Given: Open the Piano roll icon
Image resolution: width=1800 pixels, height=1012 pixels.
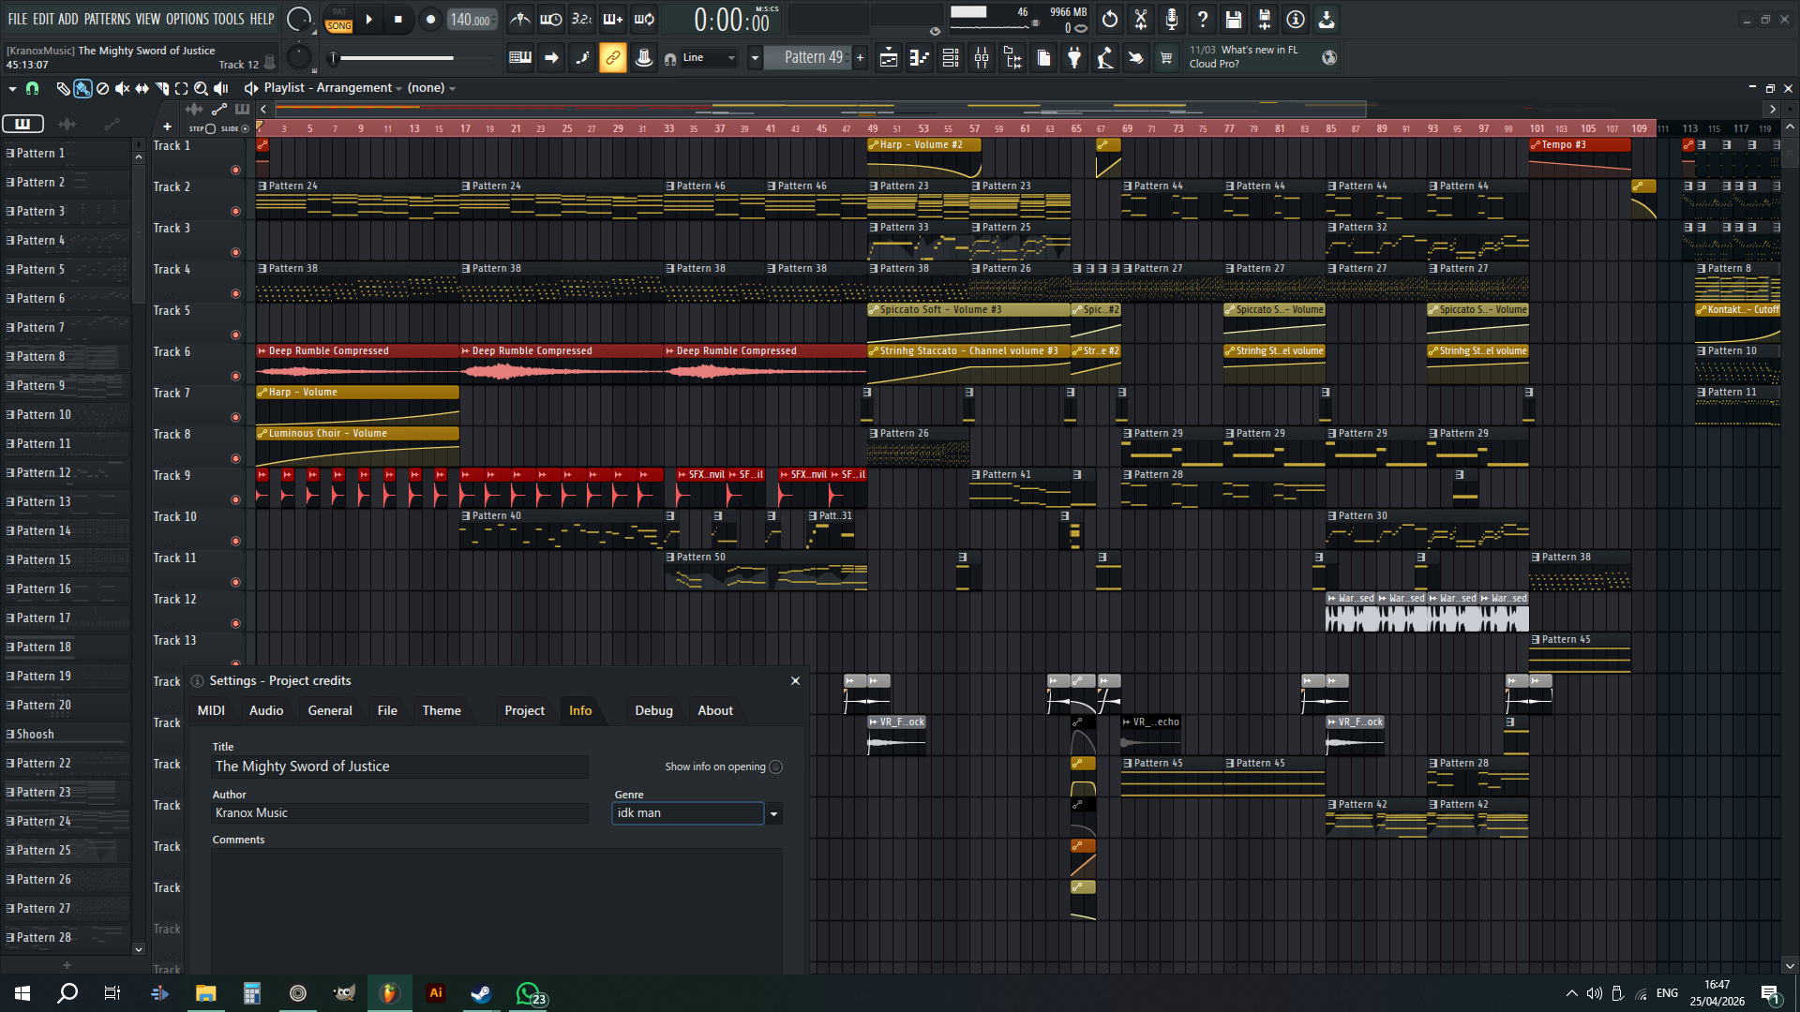Looking at the screenshot, I should 919,58.
